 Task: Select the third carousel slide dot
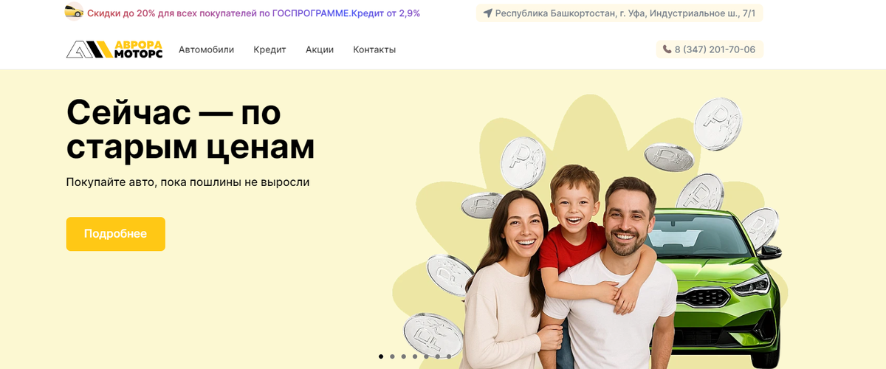(x=404, y=356)
